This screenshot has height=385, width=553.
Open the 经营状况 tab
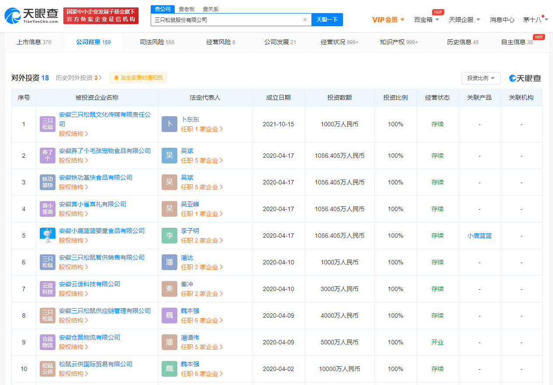click(x=339, y=42)
